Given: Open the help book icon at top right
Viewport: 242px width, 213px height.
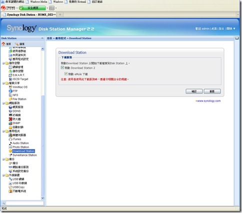Looking at the screenshot, I should coord(236,38).
